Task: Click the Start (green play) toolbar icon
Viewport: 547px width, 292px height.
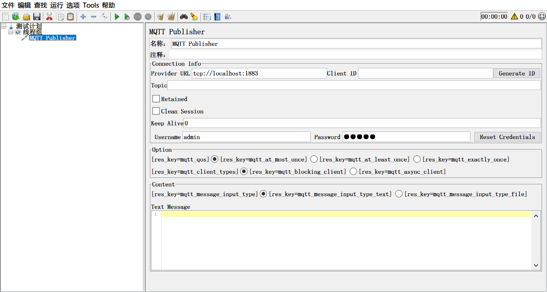Action: click(x=117, y=17)
